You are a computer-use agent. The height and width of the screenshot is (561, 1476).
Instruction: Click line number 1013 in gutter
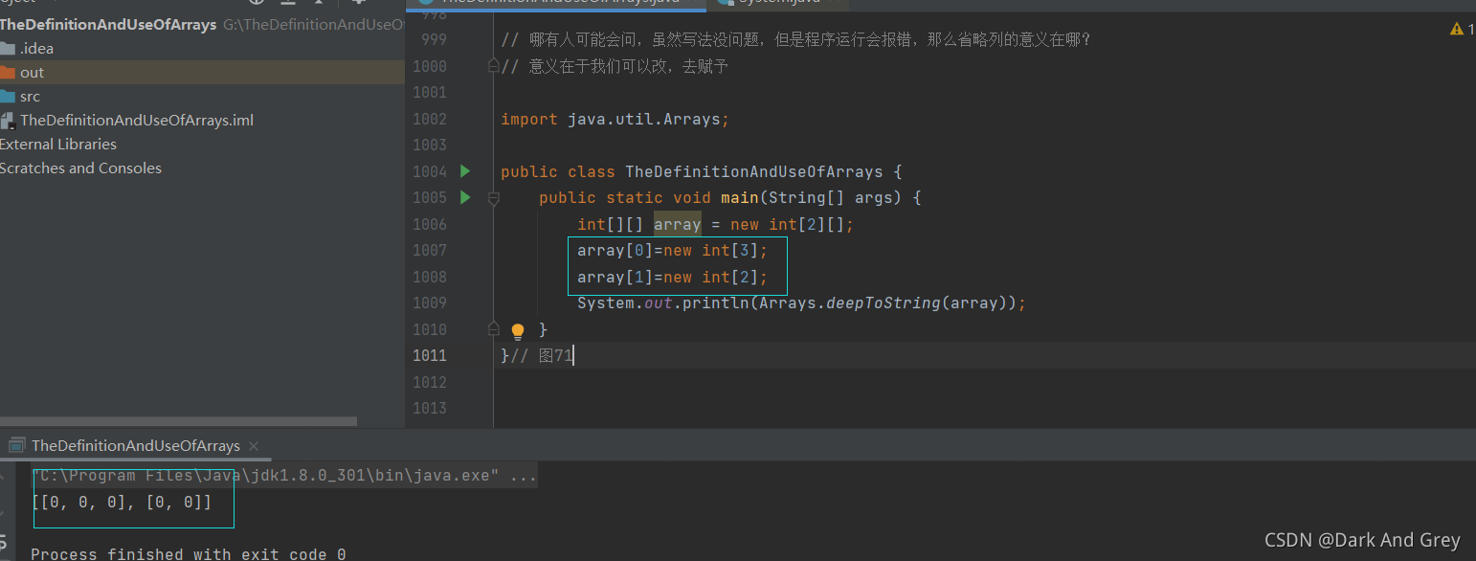(429, 409)
